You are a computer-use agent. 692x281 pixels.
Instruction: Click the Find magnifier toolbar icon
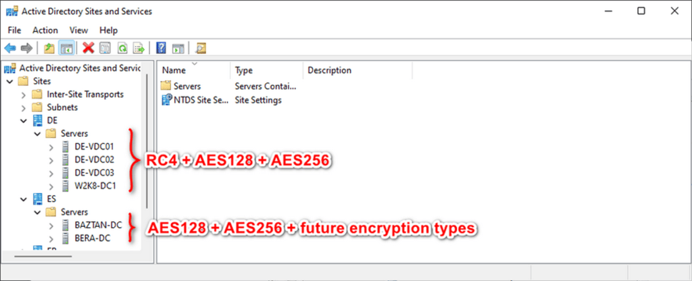coord(201,48)
